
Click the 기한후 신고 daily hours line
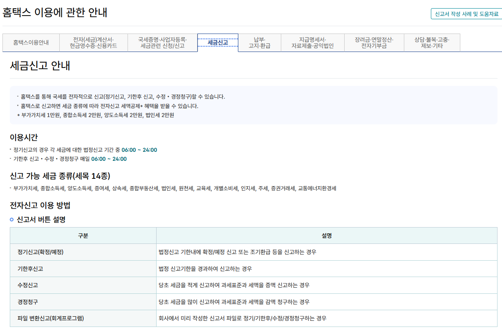(x=70, y=159)
